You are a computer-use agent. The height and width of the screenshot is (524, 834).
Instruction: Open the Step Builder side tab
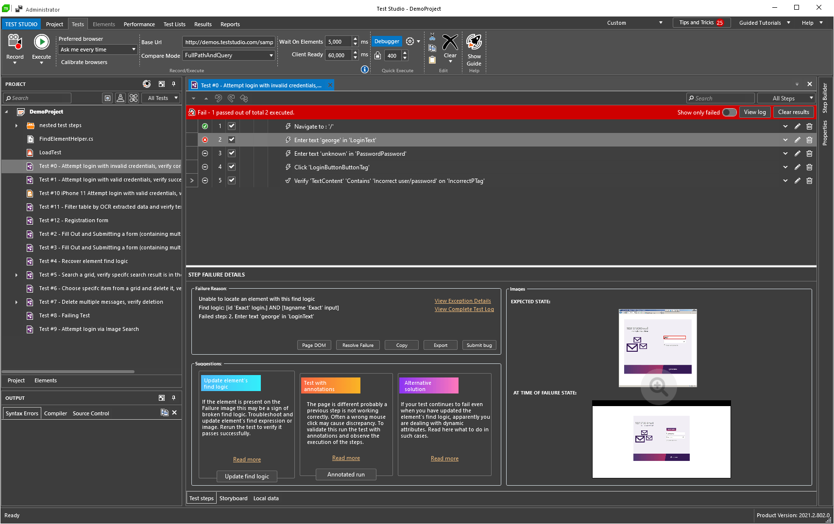pyautogui.click(x=825, y=98)
